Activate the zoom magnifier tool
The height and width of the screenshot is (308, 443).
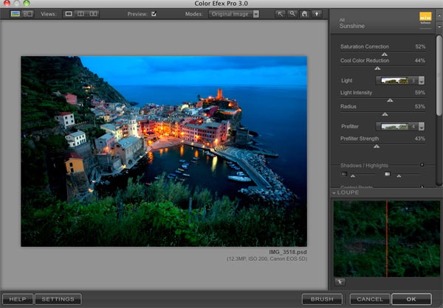[x=292, y=13]
